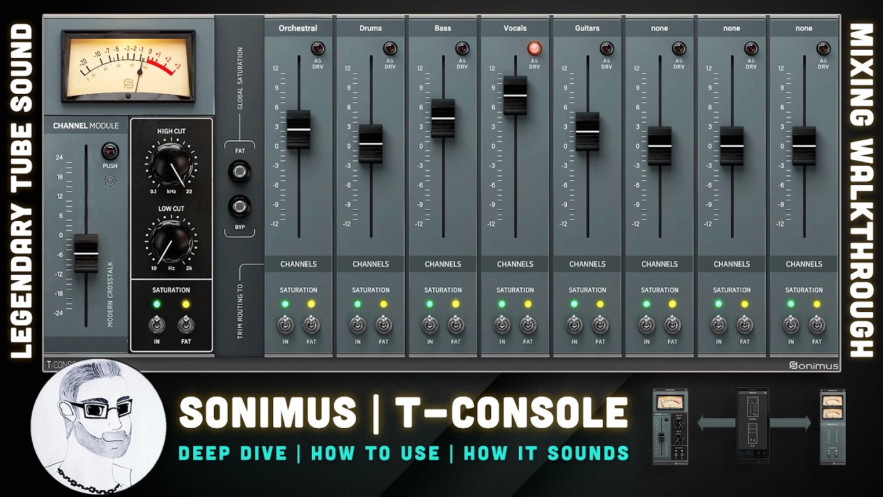
Task: Click the Bass fader handle
Action: click(x=443, y=119)
